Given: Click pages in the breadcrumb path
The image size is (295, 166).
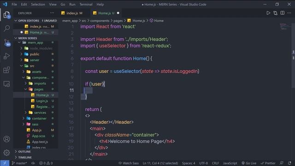Looking at the screenshot, I should [118, 21].
